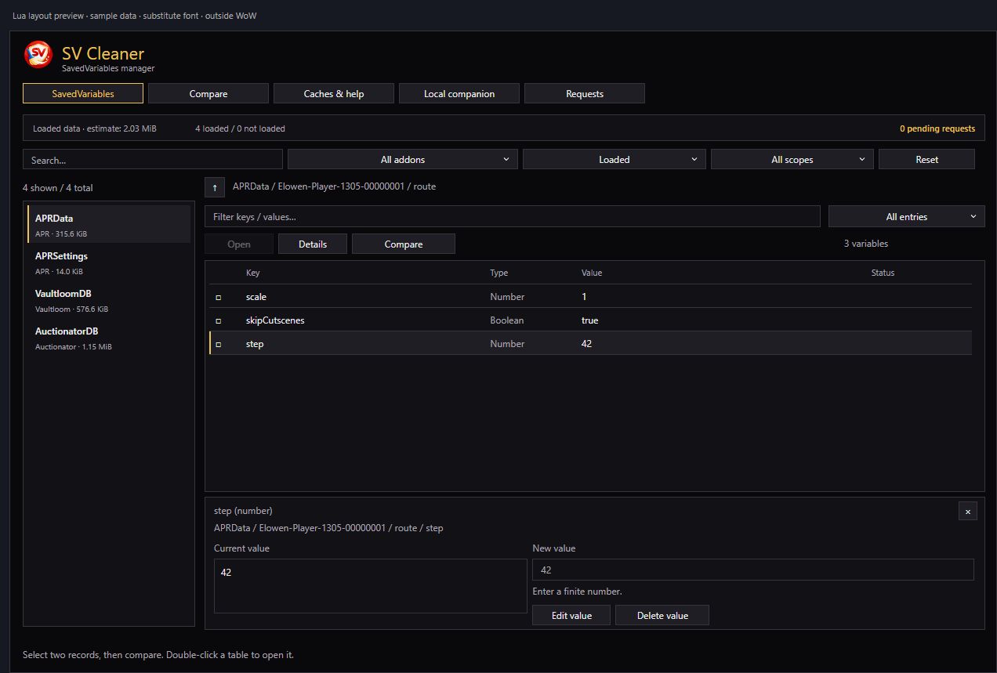Viewport: 997px width, 673px height.
Task: Select APRData in the variables list
Action: pyautogui.click(x=109, y=224)
